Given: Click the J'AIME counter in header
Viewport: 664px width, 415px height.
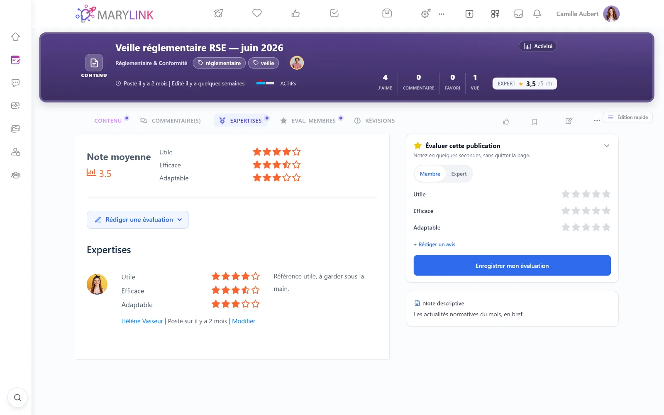Looking at the screenshot, I should click(x=385, y=83).
